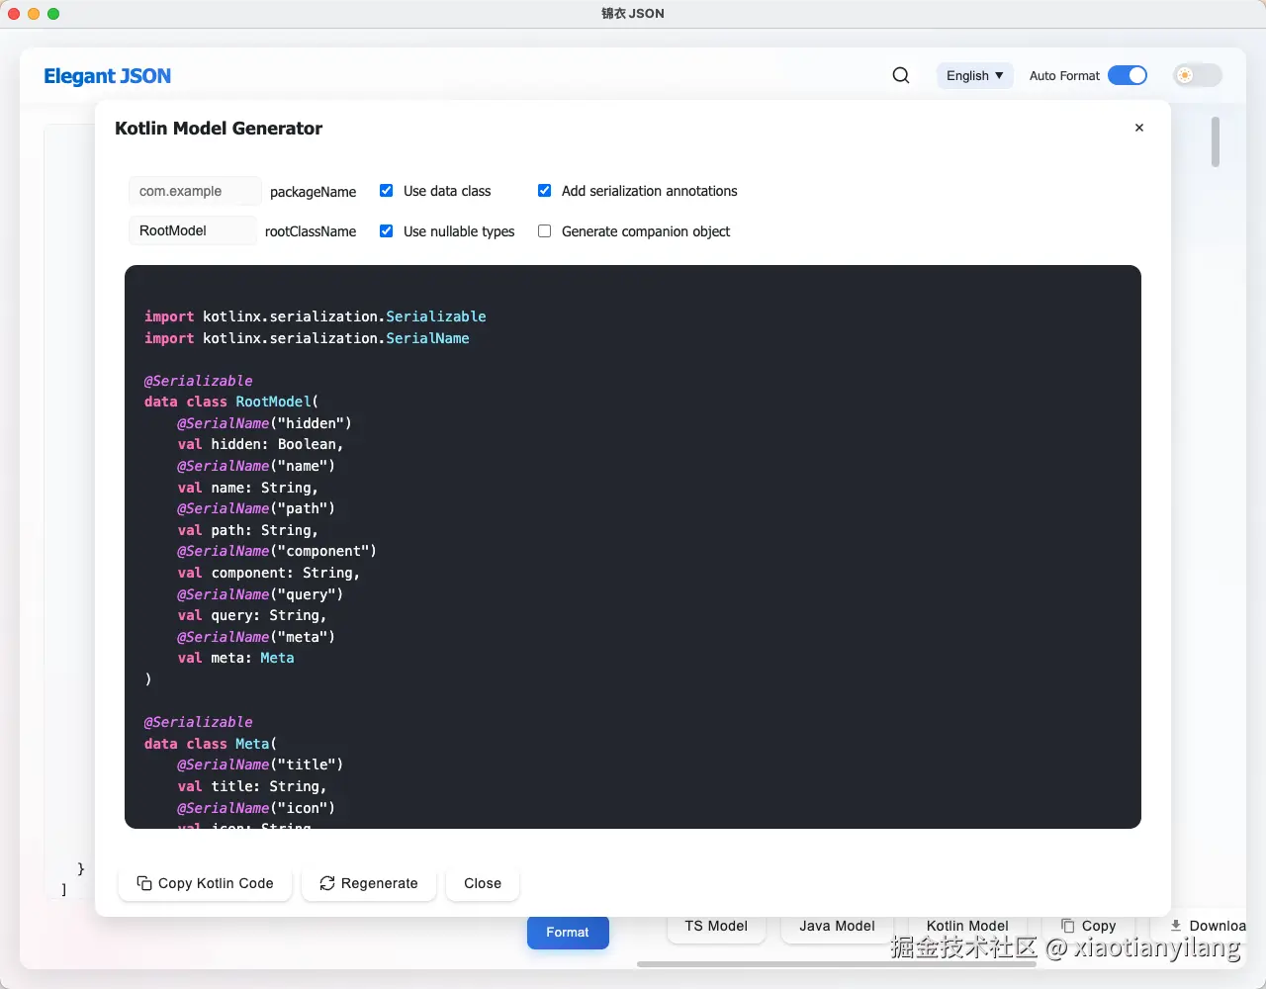Viewport: 1266px width, 989px height.
Task: Close the Kotlin Model Generator with the × icon
Action: tap(1138, 128)
